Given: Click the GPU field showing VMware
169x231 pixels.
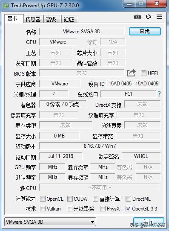Looking at the screenshot, I should pyautogui.click(x=58, y=42).
